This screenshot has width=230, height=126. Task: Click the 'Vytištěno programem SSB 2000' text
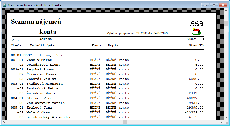coord(137,33)
